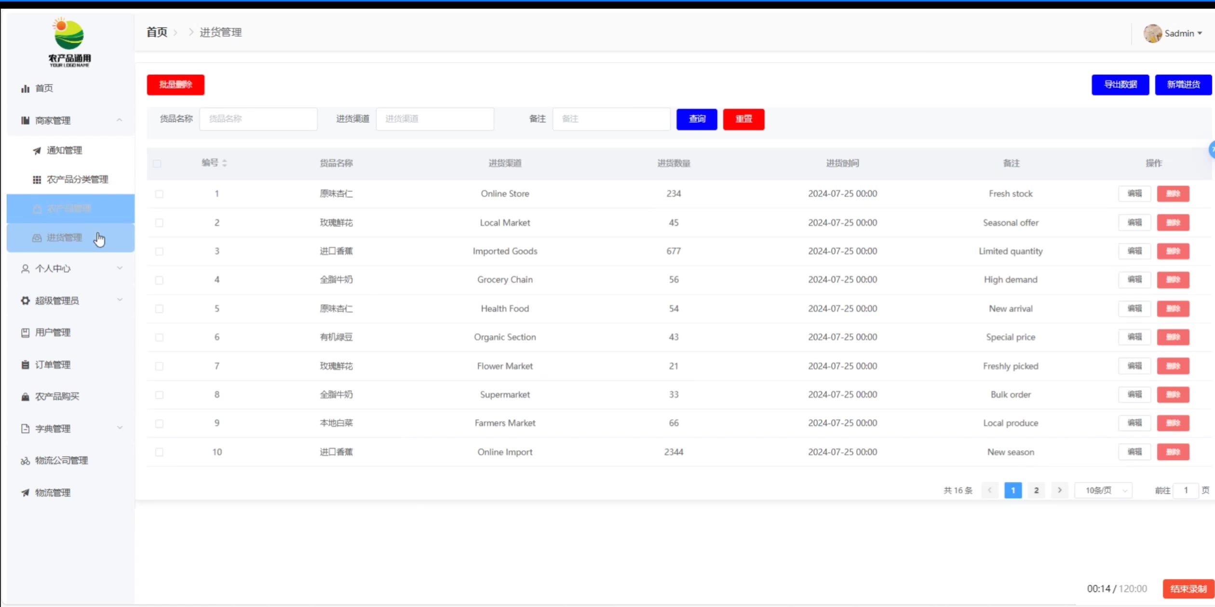Sort the table by the 编号 arrows
1215x607 pixels.
click(224, 163)
